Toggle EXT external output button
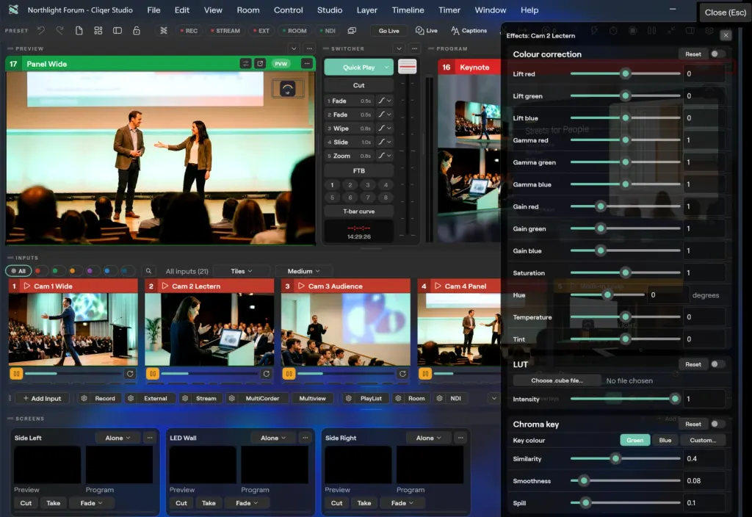Image resolution: width=752 pixels, height=517 pixels. point(261,30)
